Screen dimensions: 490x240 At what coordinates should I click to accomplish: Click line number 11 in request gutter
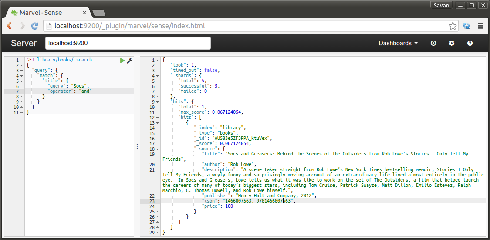(x=16, y=112)
